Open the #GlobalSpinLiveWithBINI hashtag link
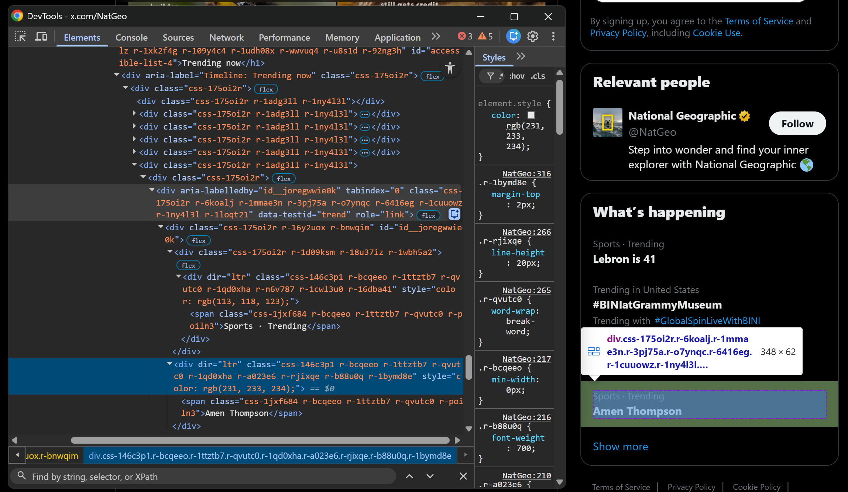The image size is (848, 492). pyautogui.click(x=707, y=321)
